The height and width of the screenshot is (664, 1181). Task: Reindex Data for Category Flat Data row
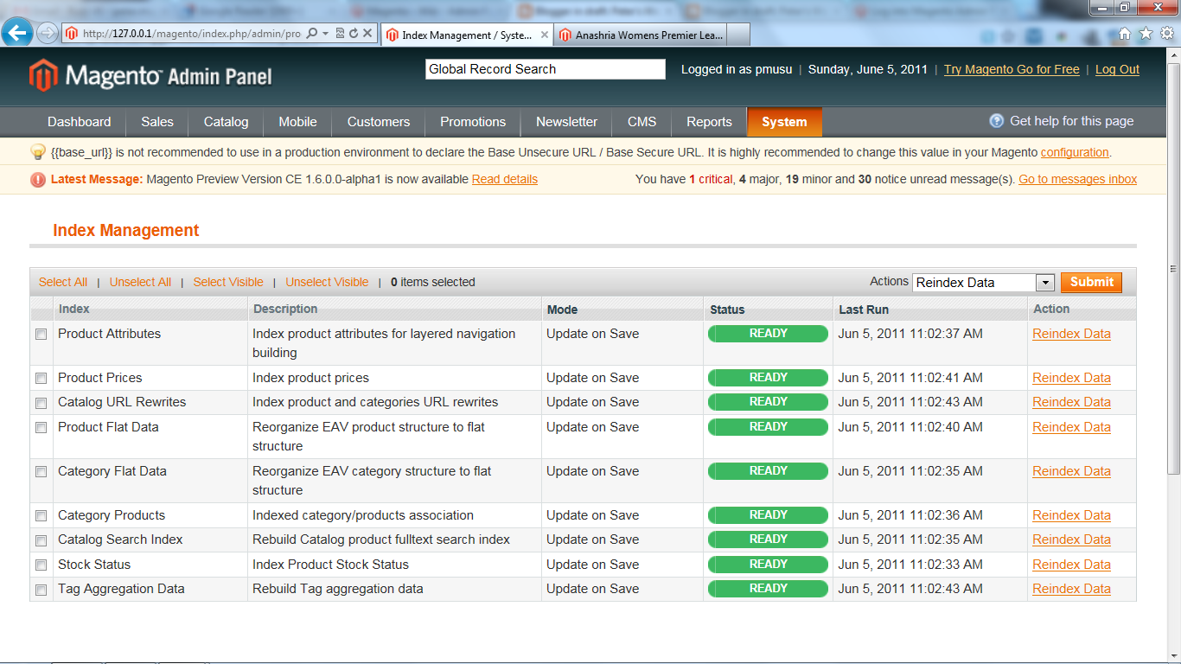tap(1071, 471)
